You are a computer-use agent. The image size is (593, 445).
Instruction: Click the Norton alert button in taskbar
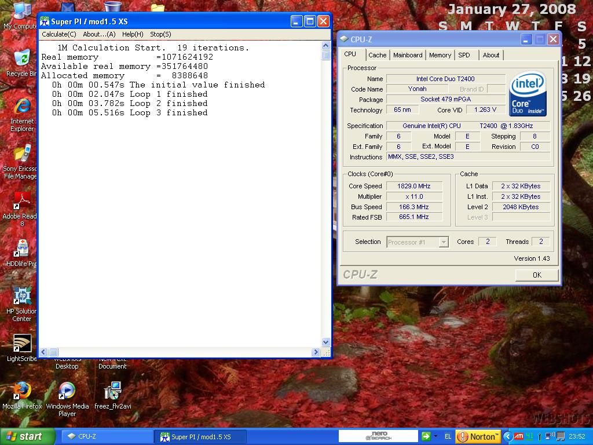[x=478, y=436]
